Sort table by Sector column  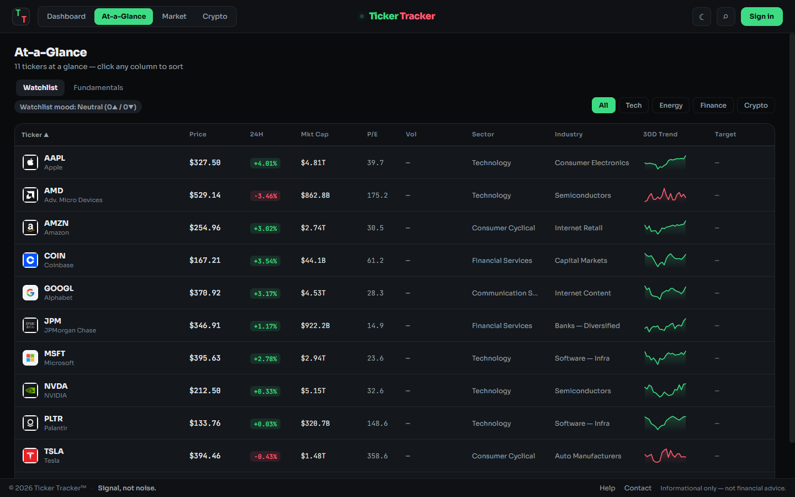click(x=483, y=134)
